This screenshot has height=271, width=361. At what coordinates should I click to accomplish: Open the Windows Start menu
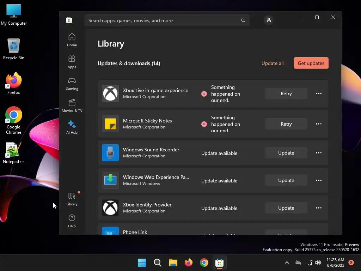click(142, 263)
